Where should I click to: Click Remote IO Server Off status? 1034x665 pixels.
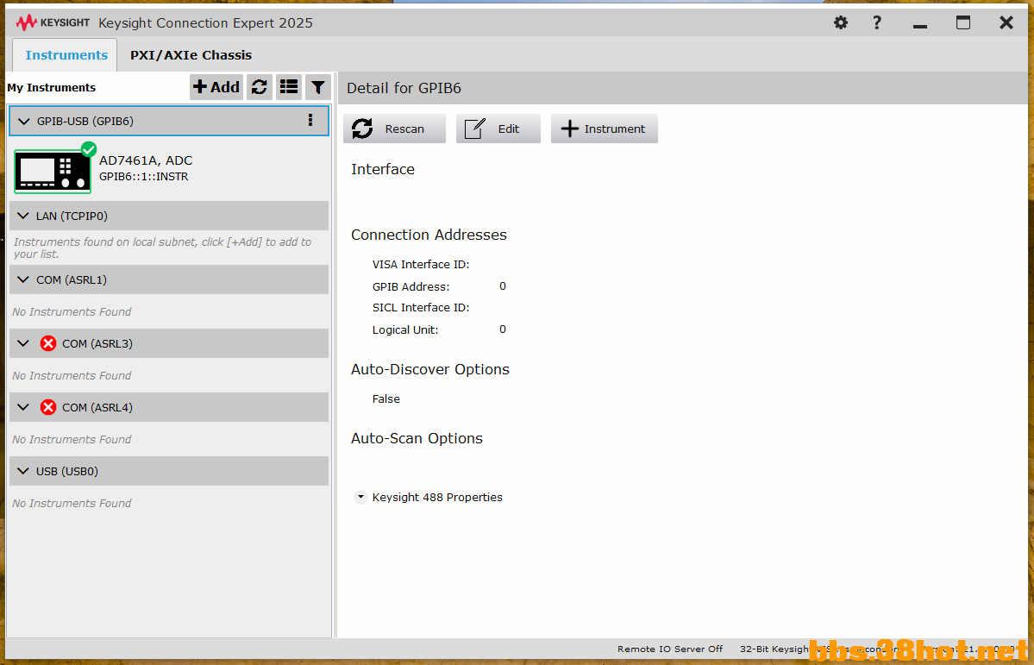point(670,649)
